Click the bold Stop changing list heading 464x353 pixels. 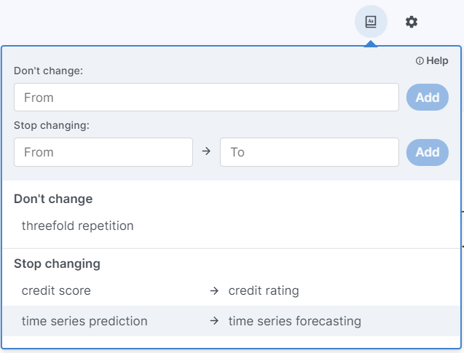(x=57, y=263)
